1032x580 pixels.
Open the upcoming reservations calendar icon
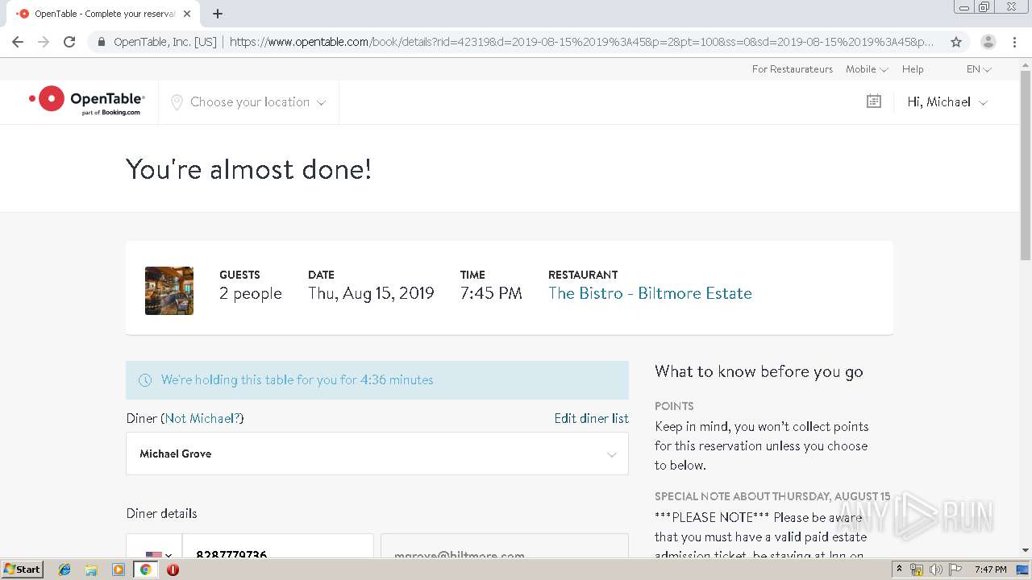click(x=873, y=101)
